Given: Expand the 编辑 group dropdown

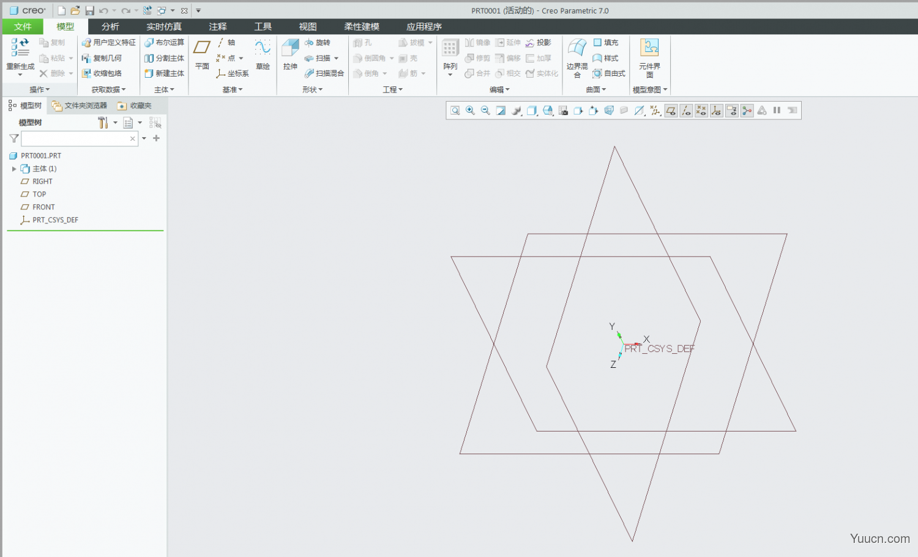Looking at the screenshot, I should coord(499,89).
